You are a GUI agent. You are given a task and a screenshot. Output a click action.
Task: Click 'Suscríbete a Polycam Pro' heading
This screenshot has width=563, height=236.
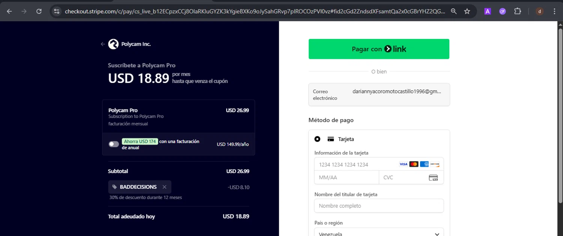142,65
